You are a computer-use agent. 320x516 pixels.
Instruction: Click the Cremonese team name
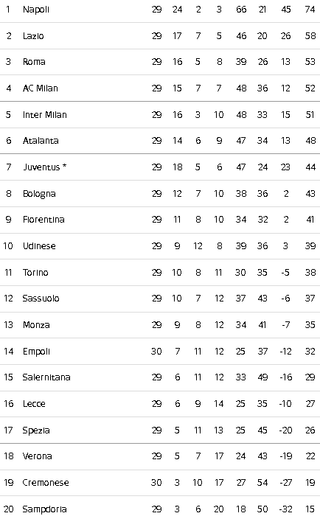(46, 482)
